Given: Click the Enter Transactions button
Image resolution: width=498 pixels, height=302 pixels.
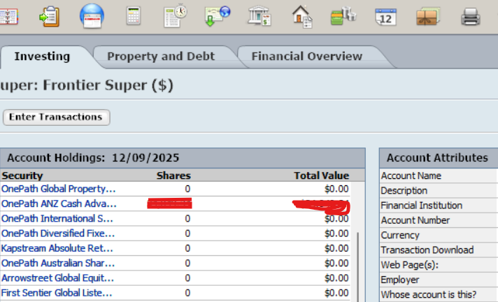Looking at the screenshot, I should [56, 117].
